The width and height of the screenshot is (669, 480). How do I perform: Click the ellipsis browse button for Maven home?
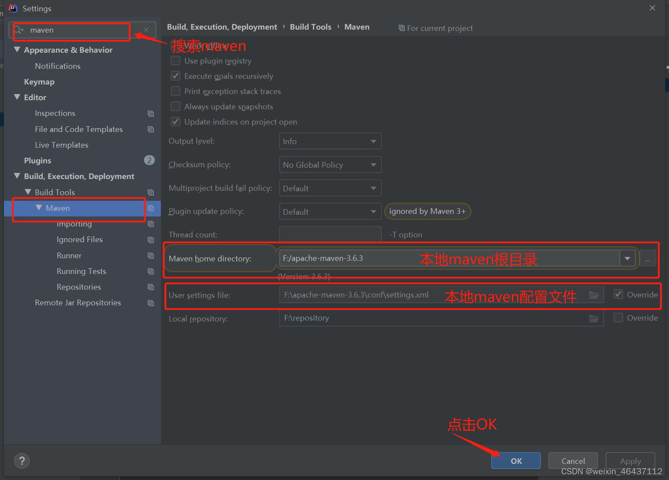pyautogui.click(x=648, y=259)
